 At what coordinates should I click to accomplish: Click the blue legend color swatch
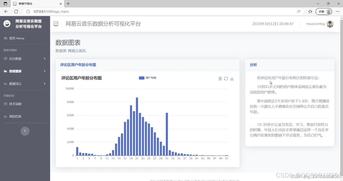pos(141,78)
